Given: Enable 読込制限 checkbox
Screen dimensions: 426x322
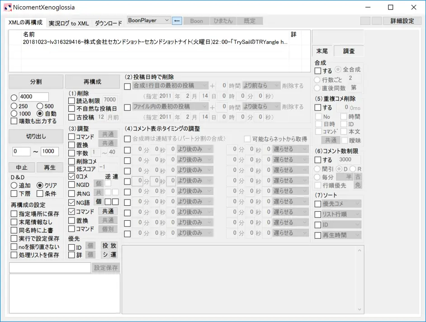Looking at the screenshot, I should (71, 101).
